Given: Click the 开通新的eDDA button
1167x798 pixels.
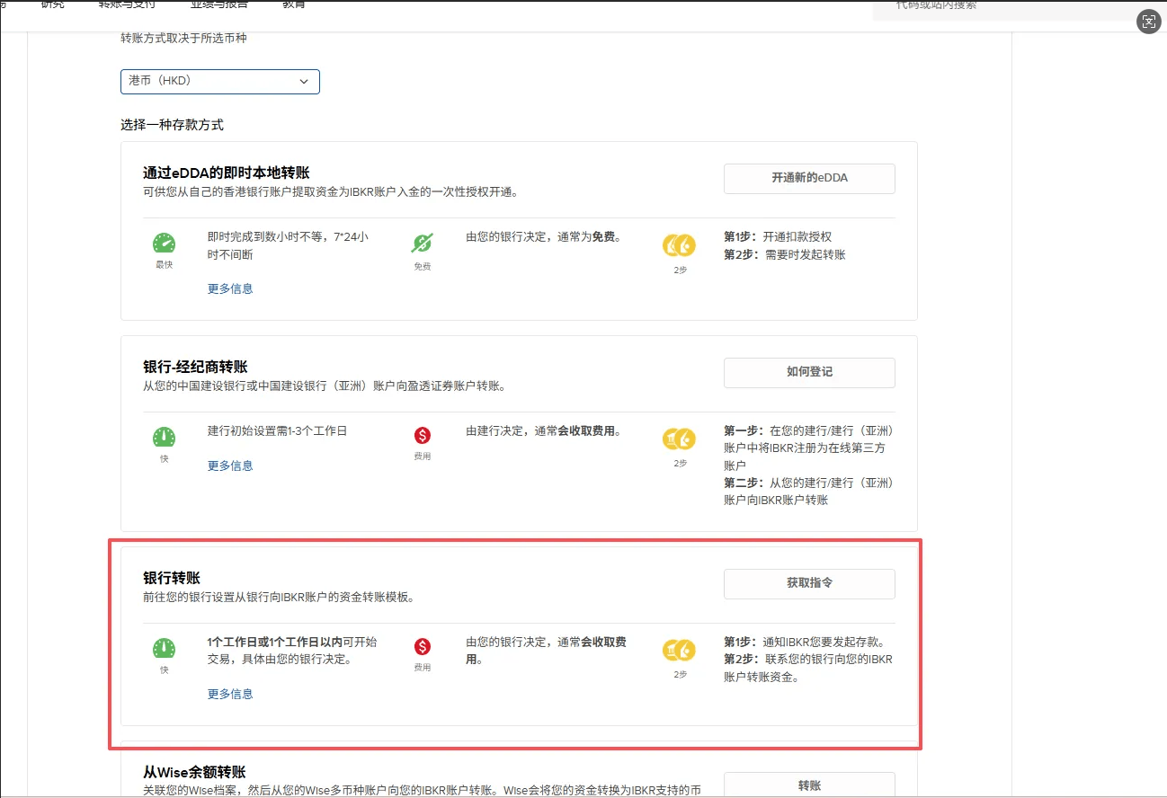Looking at the screenshot, I should [809, 178].
